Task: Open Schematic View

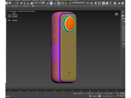Action: pos(111,3)
